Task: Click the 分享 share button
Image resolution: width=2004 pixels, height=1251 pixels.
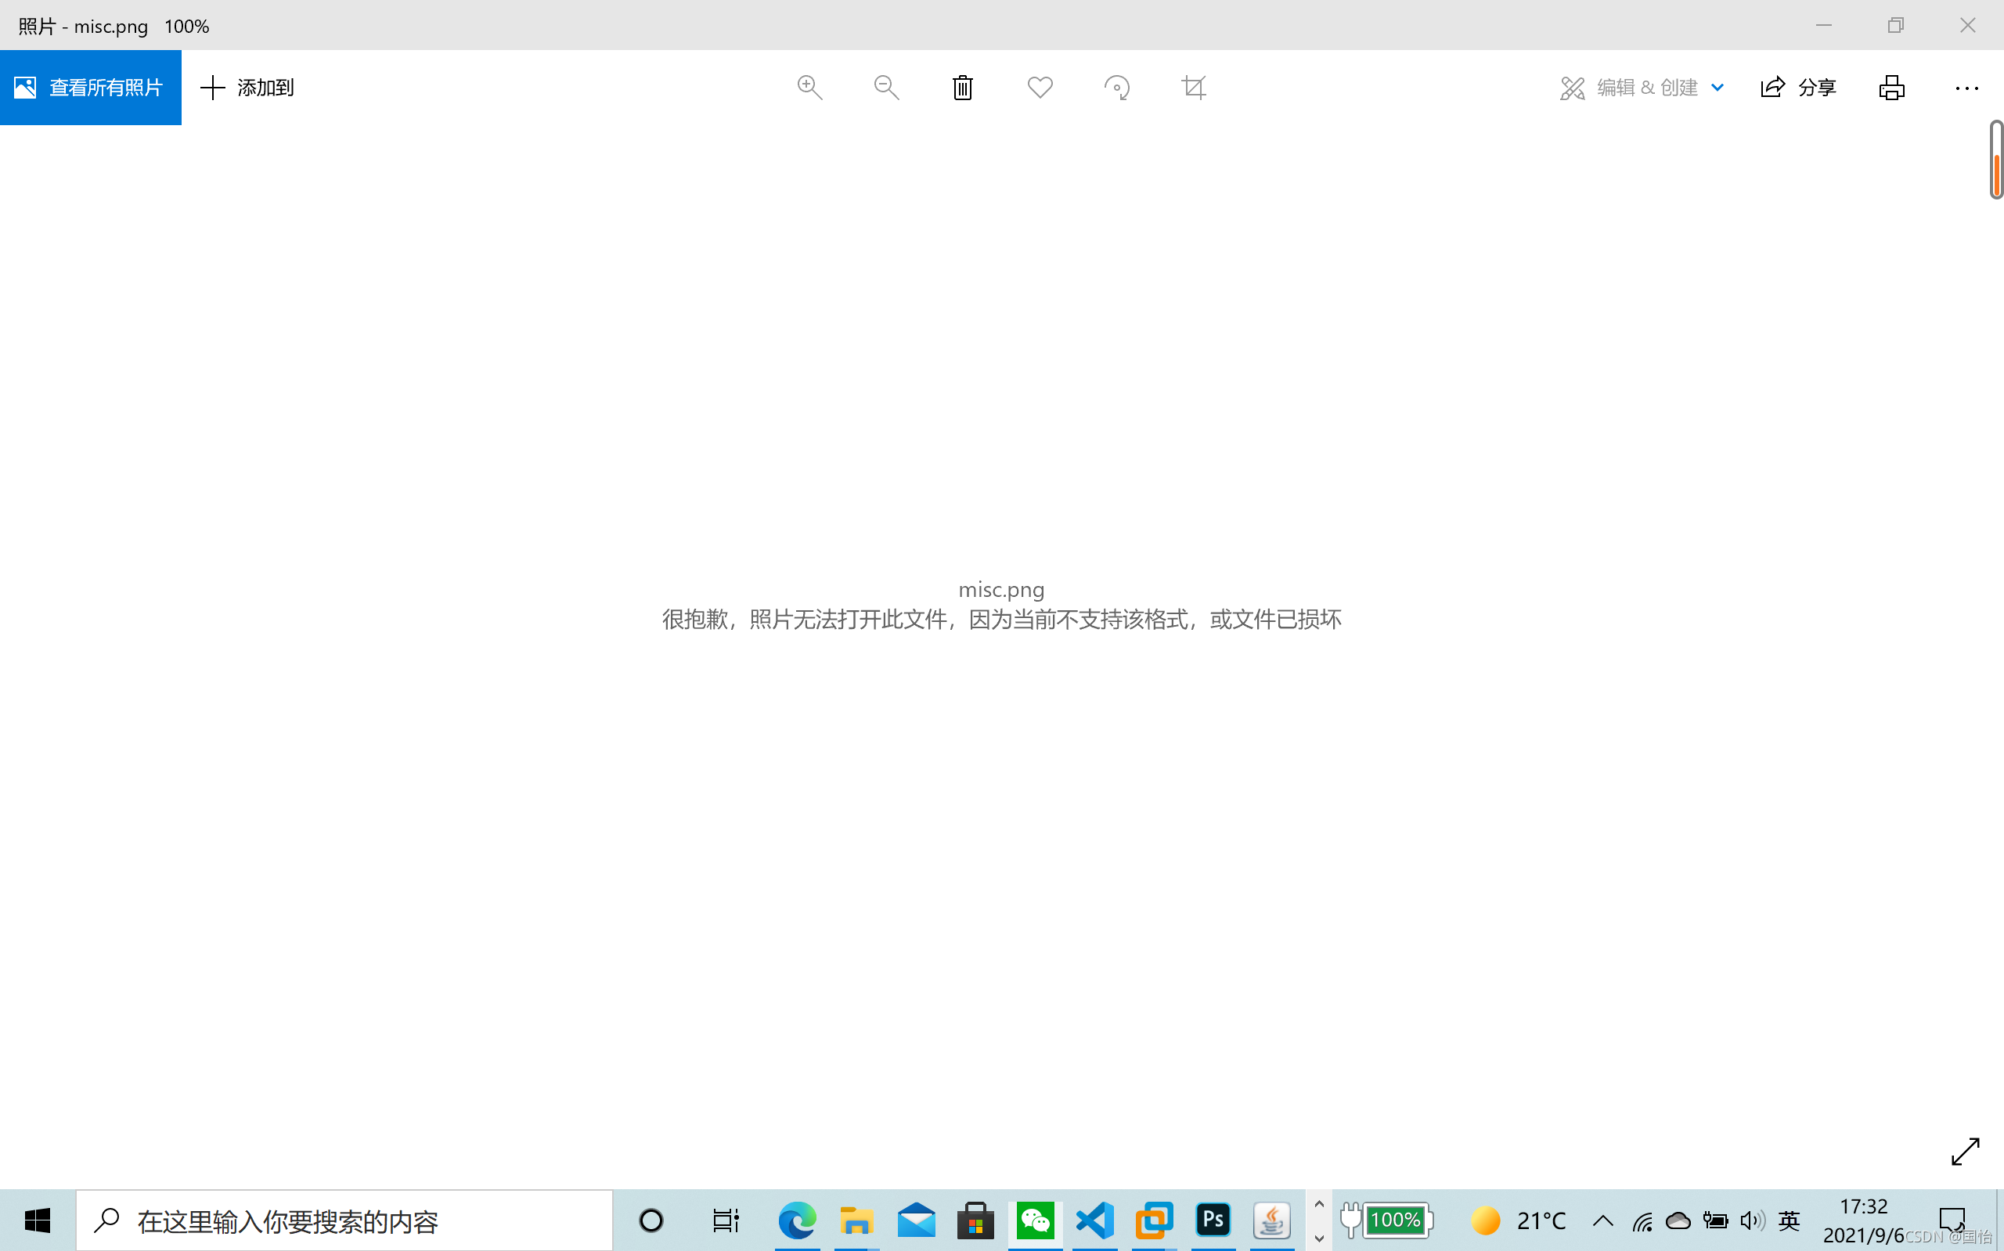Action: click(1798, 87)
